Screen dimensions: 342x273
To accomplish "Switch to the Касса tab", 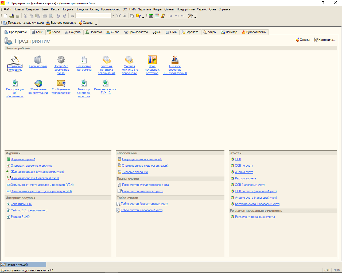I will (54, 32).
